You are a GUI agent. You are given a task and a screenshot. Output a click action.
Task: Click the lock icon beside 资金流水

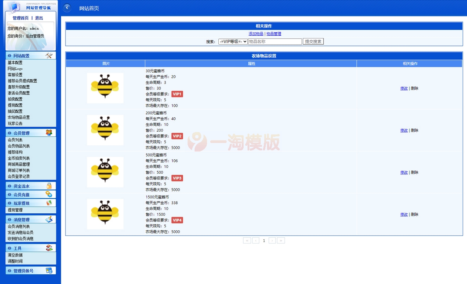[49, 186]
